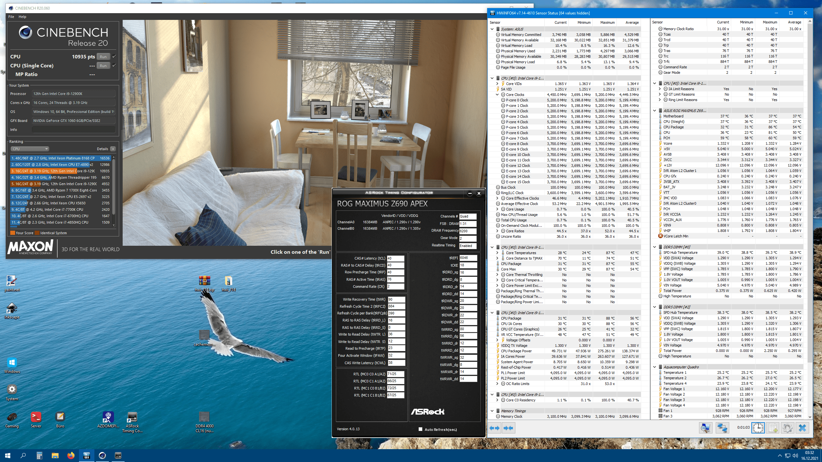Open CPU ranking dropdown in Cinebench

pyautogui.click(x=30, y=149)
